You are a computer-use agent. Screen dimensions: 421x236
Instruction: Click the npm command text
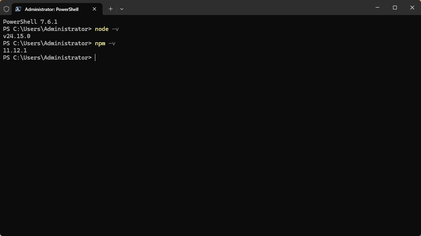[x=100, y=43]
